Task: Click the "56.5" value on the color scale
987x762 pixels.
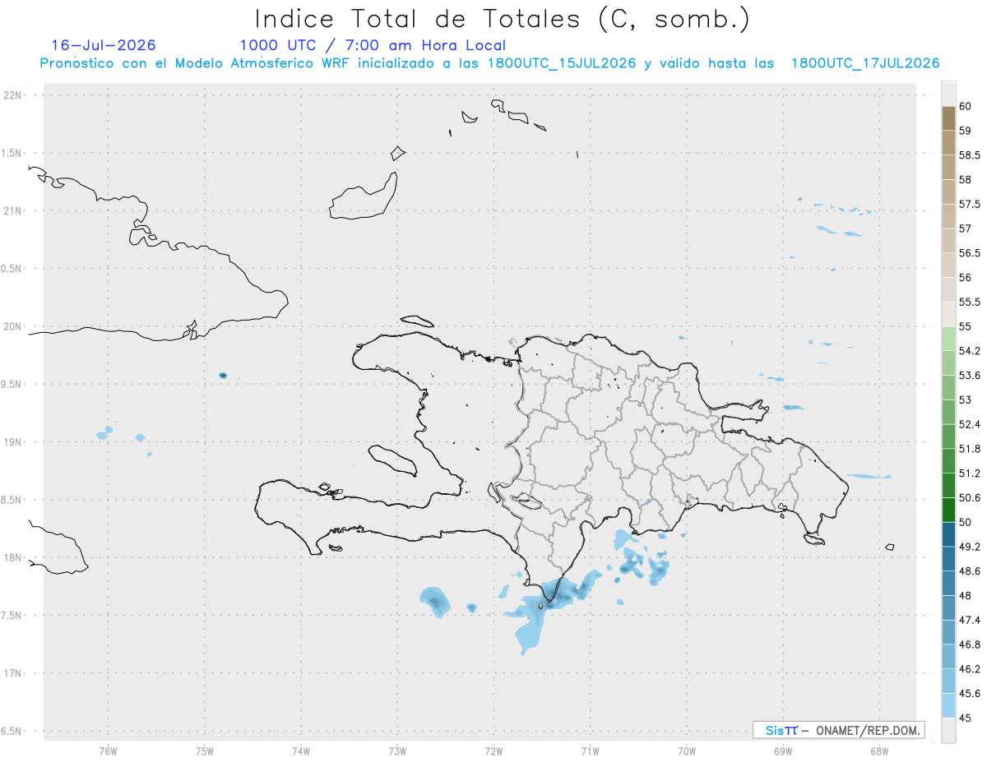Action: (x=970, y=253)
